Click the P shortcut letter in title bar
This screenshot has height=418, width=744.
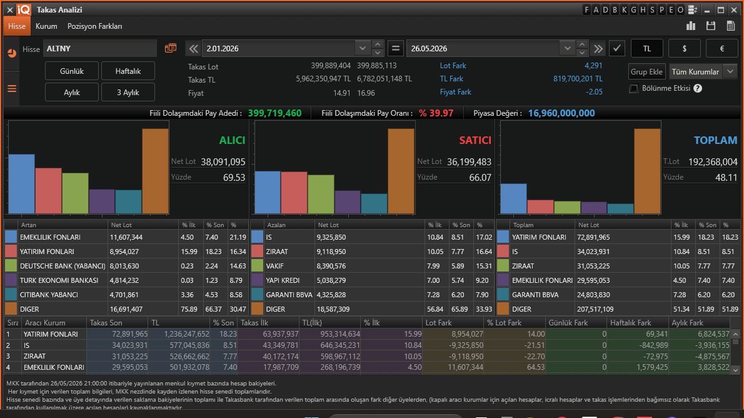[x=661, y=9]
